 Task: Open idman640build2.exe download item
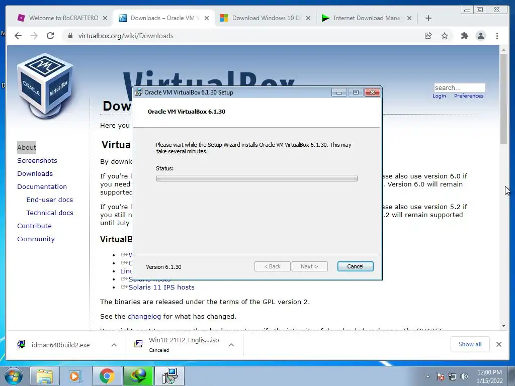[60, 345]
